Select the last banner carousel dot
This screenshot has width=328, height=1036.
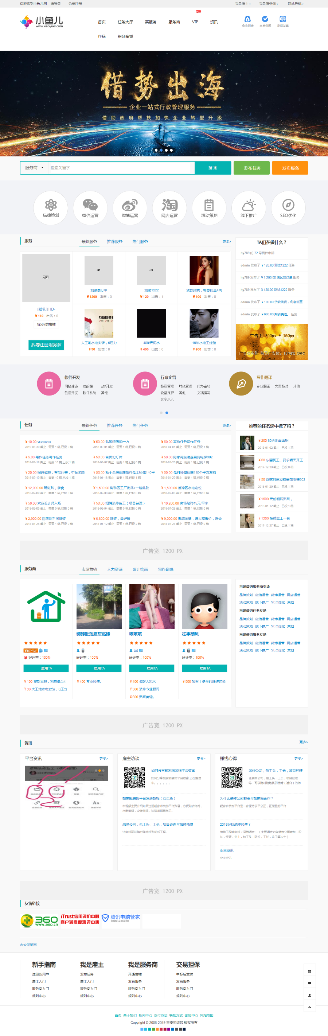click(x=171, y=151)
